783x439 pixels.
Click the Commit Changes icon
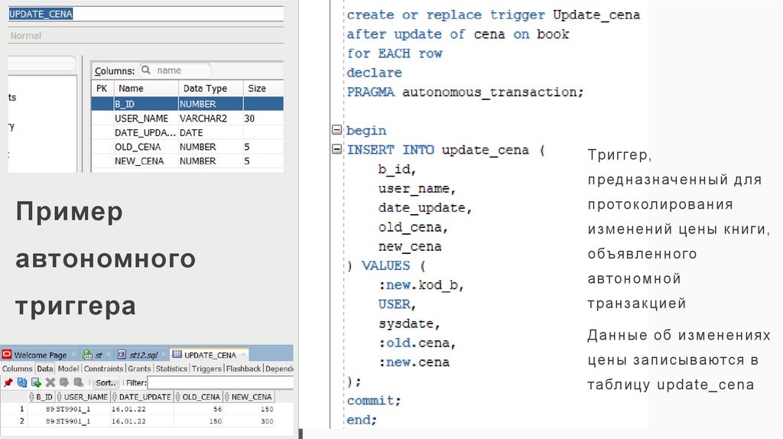[64, 382]
